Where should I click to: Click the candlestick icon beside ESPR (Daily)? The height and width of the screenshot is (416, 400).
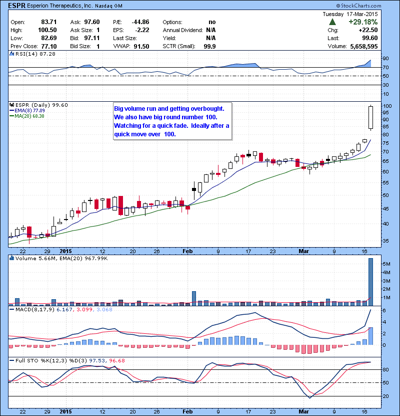(11, 105)
